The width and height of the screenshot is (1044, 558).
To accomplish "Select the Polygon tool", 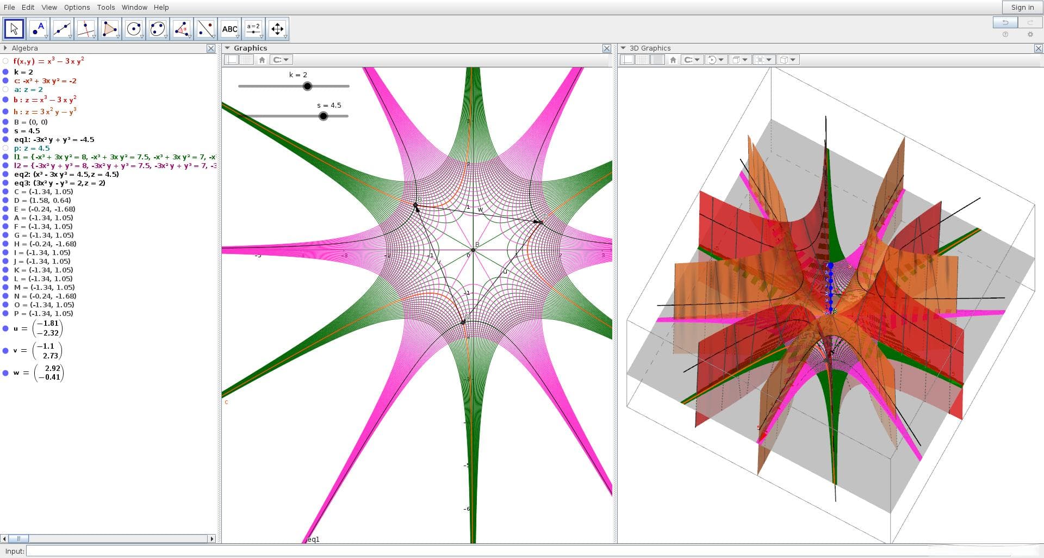I will [110, 29].
